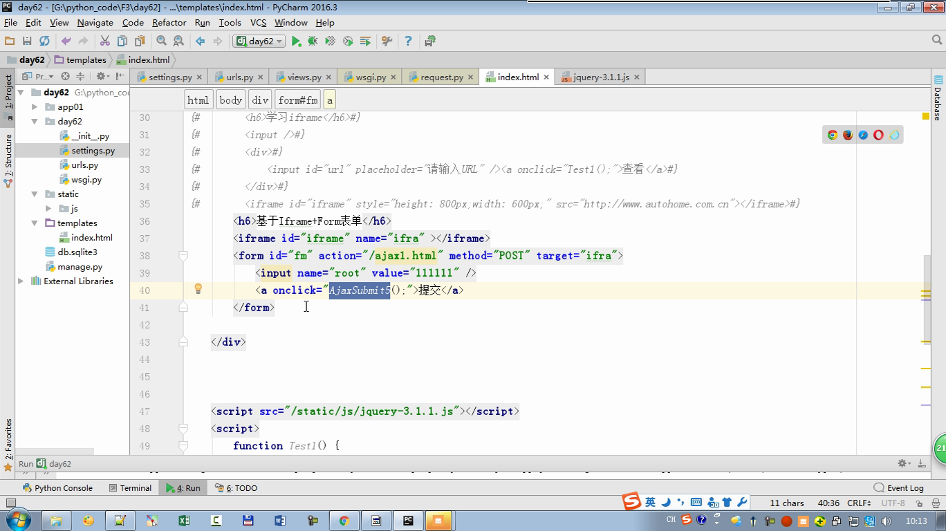Image resolution: width=946 pixels, height=531 pixels.
Task: Click the Profile toolbar icon
Action: [x=348, y=41]
